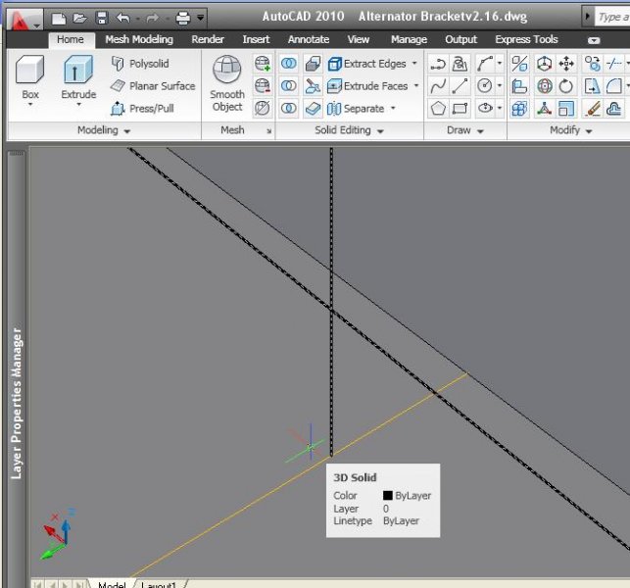
Task: Click the Extract Edges button
Action: click(x=367, y=64)
